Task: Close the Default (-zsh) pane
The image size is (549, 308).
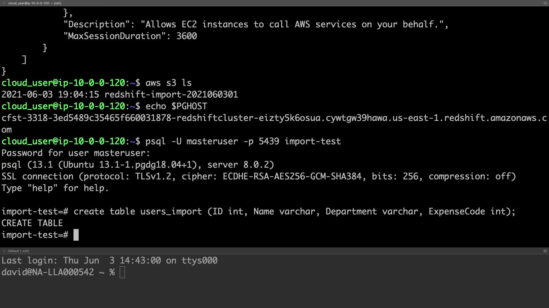Action: click(x=4, y=251)
